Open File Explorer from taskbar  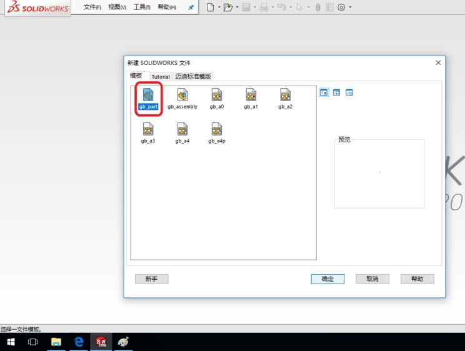pos(56,342)
